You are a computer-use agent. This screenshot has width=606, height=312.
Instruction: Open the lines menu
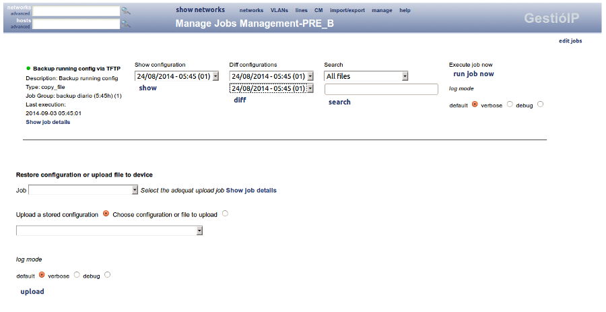click(x=301, y=10)
